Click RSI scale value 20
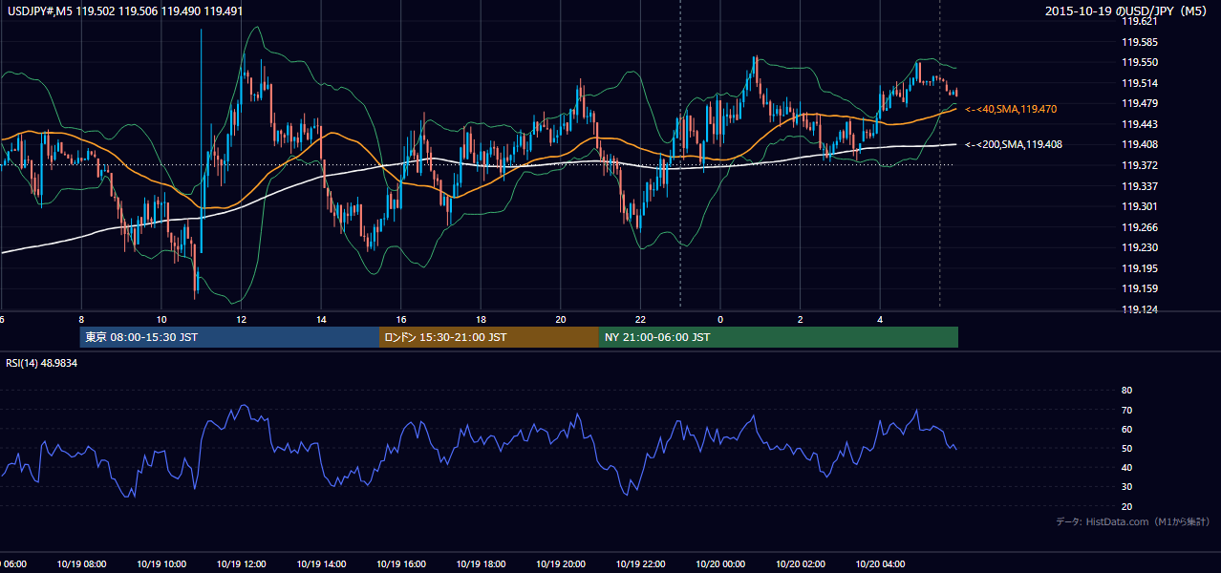 pyautogui.click(x=1126, y=506)
